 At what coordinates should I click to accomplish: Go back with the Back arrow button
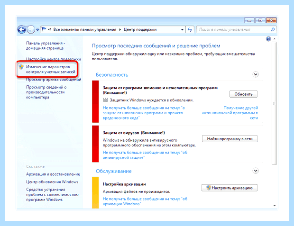point(21,29)
